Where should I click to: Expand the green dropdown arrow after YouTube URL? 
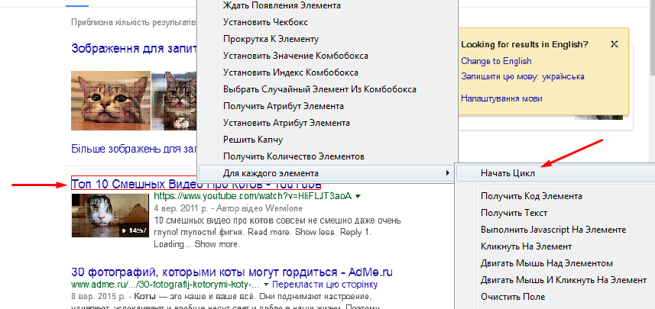(358, 197)
